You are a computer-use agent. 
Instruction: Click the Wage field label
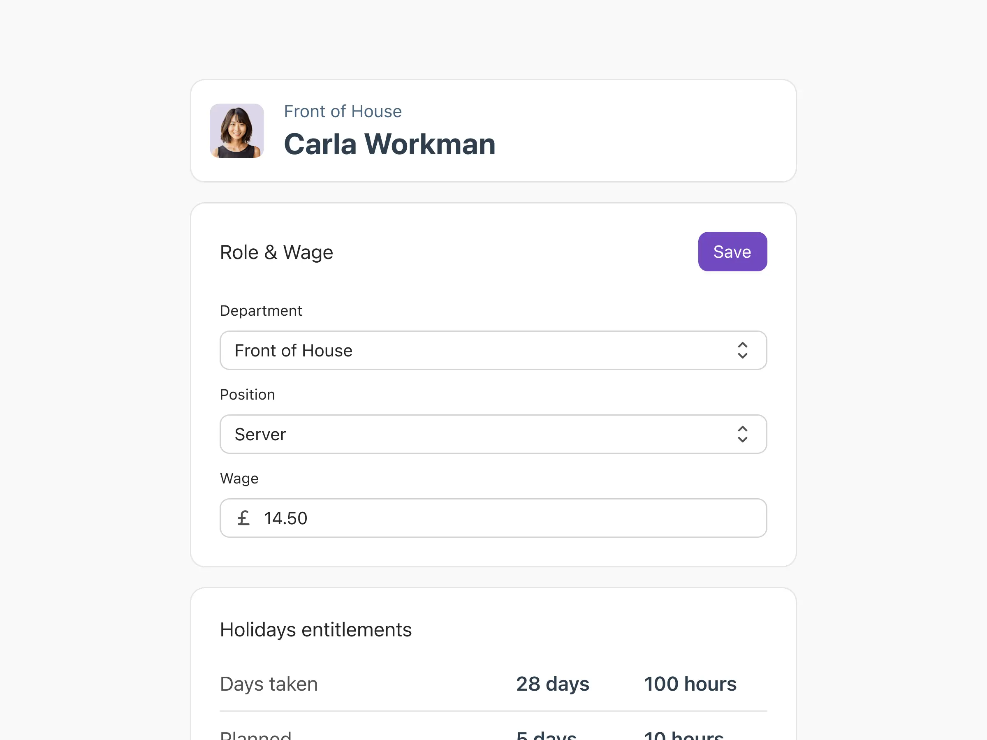[x=239, y=478]
